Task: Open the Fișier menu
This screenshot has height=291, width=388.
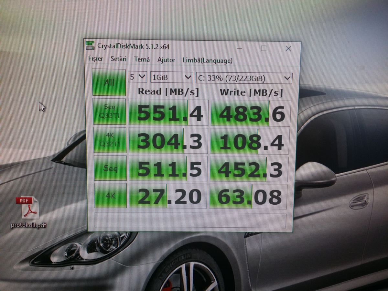Action: pyautogui.click(x=96, y=59)
